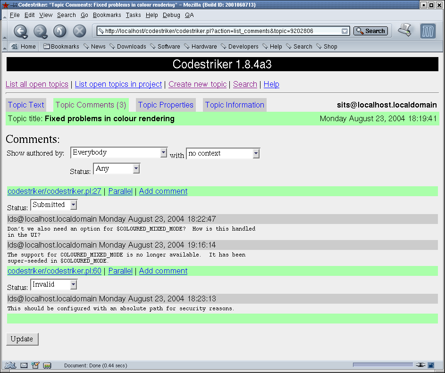This screenshot has width=445, height=373.
Task: Open the codestriker.pl:27 file link
Action: 54,191
